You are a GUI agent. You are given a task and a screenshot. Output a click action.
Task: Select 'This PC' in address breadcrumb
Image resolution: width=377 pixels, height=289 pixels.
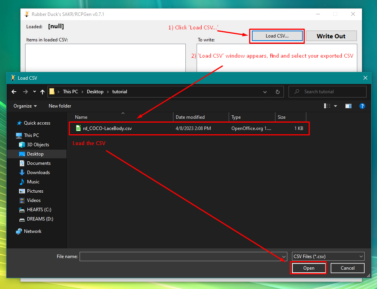[70, 92]
